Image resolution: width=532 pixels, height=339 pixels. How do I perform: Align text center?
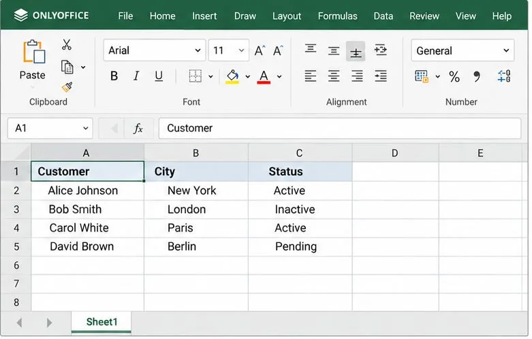[334, 76]
